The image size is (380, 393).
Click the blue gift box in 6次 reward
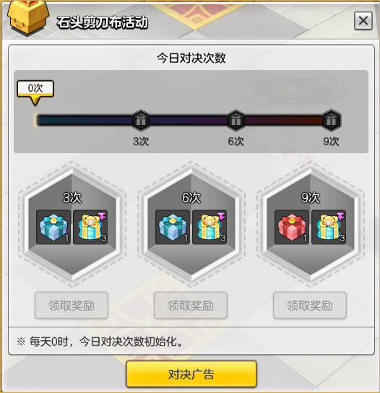tap(173, 227)
